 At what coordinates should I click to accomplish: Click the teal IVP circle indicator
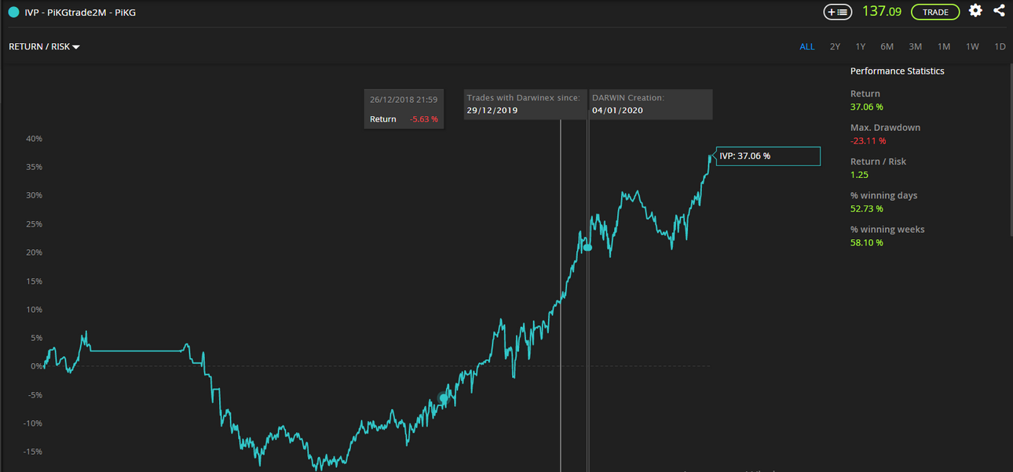pos(13,12)
